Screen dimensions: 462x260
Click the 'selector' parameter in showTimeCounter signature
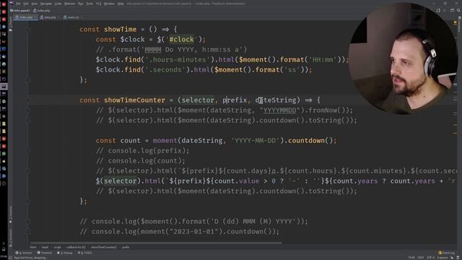tap(198, 100)
